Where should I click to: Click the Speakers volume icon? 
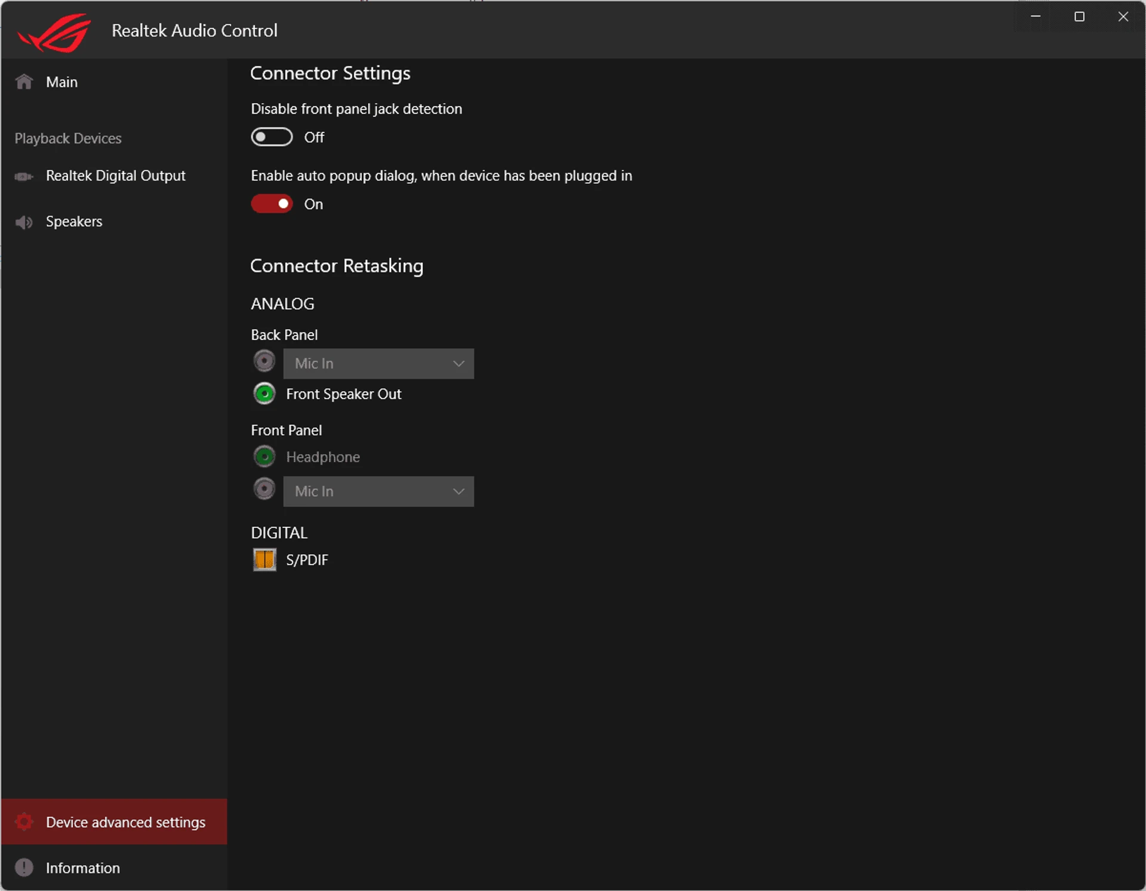coord(24,222)
